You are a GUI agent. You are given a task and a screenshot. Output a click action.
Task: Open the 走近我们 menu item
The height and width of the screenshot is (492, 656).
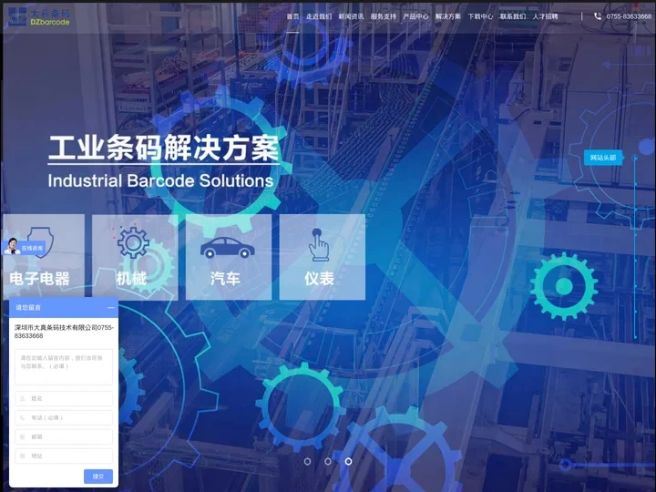[x=319, y=16]
